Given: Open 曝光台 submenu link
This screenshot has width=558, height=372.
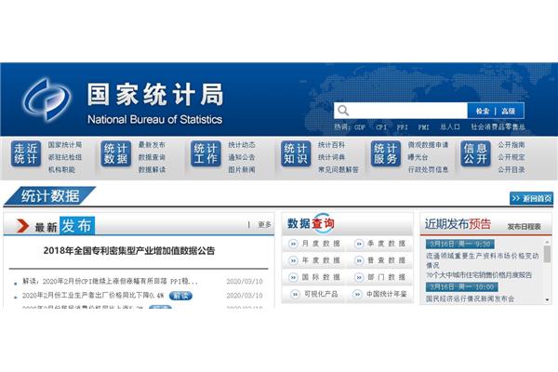Looking at the screenshot, I should click(x=418, y=157).
